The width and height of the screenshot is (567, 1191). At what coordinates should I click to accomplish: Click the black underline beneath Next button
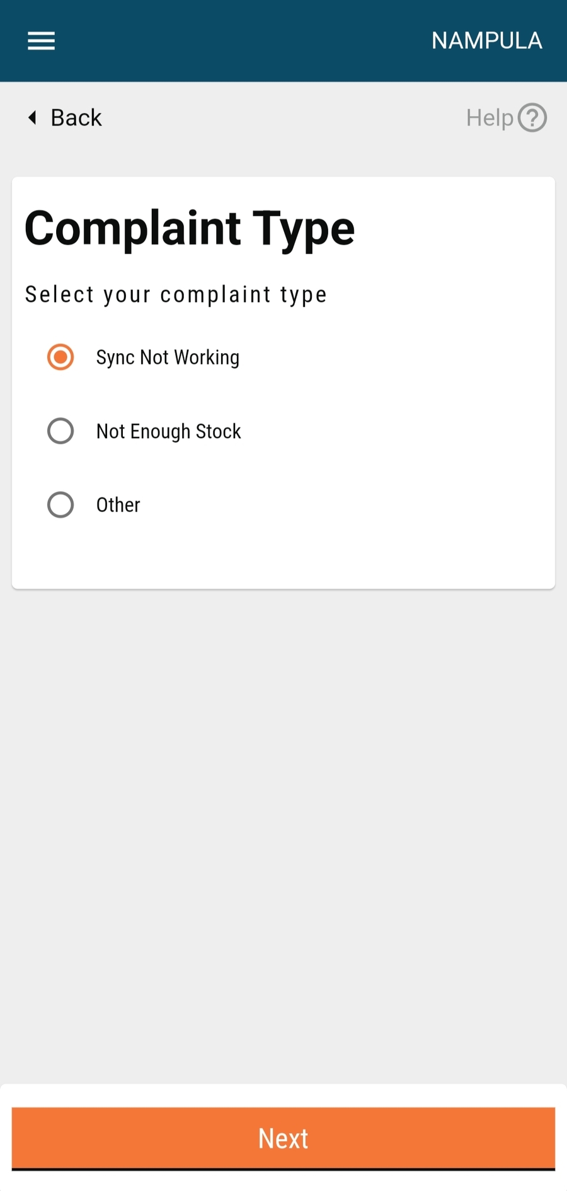[283, 1170]
